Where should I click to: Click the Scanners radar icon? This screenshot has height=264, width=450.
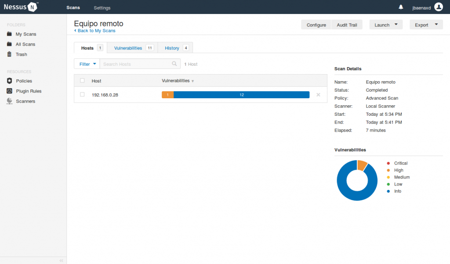pyautogui.click(x=9, y=101)
